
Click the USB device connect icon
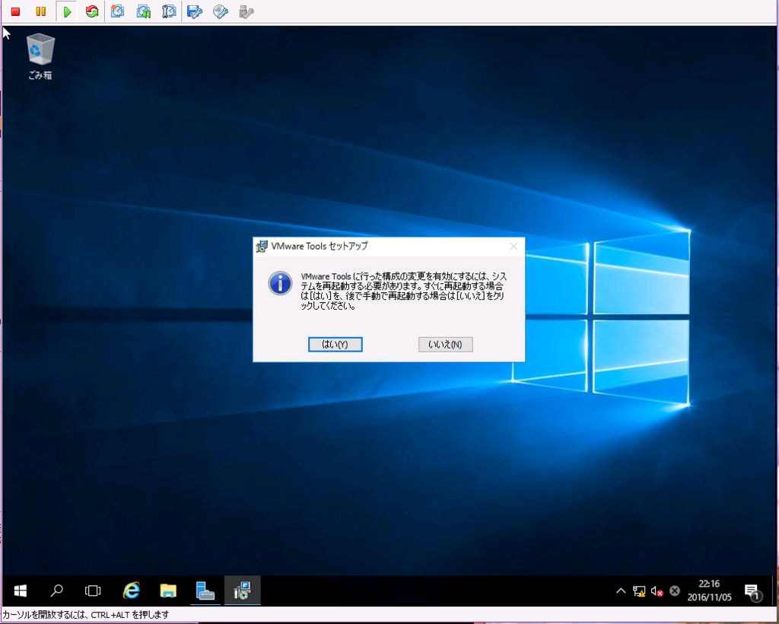246,11
